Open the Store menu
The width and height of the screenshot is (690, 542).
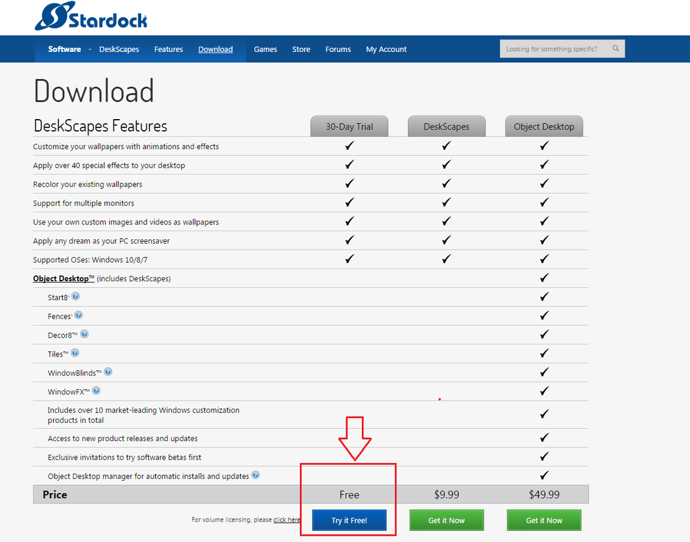[x=301, y=50]
